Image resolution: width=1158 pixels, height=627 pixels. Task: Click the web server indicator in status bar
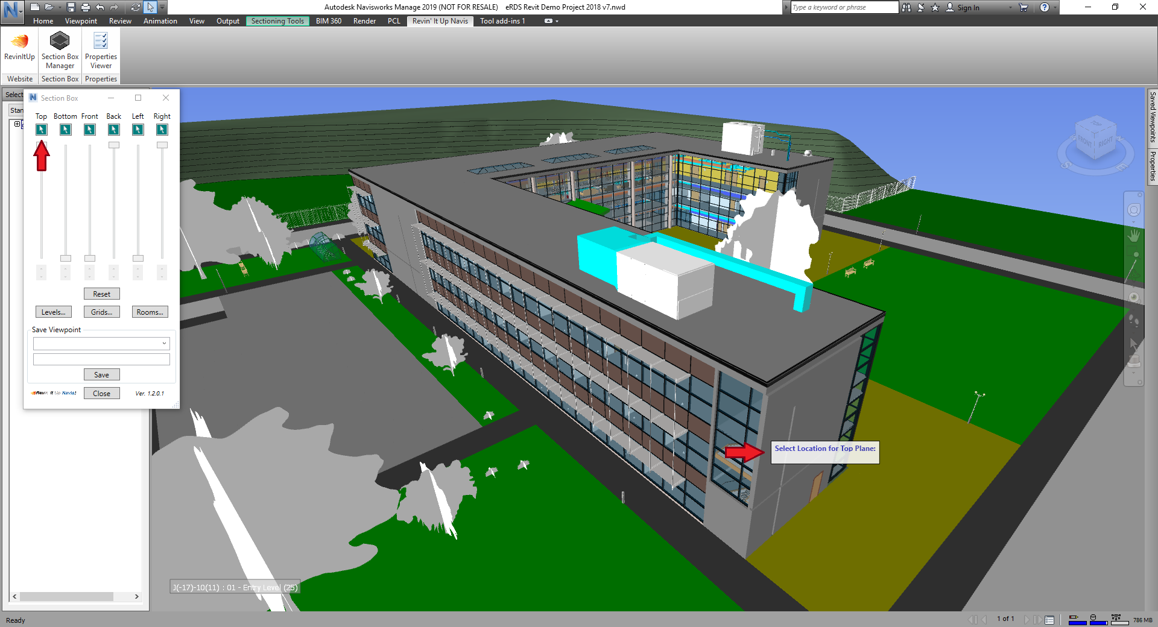click(x=1119, y=619)
